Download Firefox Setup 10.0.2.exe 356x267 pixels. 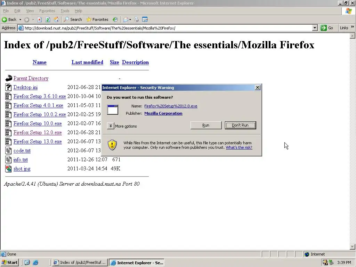tap(40, 114)
